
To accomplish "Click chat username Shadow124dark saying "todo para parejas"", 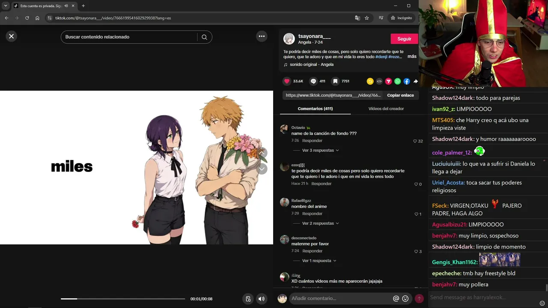I will pyautogui.click(x=453, y=98).
